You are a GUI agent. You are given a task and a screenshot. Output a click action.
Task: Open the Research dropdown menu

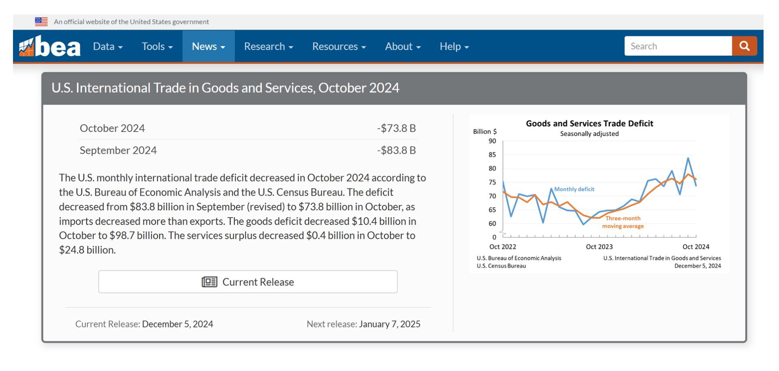(x=268, y=47)
